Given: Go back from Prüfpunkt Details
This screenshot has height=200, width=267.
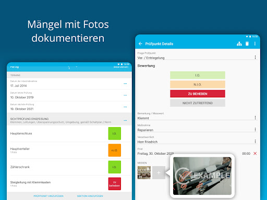Looking at the screenshot, I should [140, 44].
